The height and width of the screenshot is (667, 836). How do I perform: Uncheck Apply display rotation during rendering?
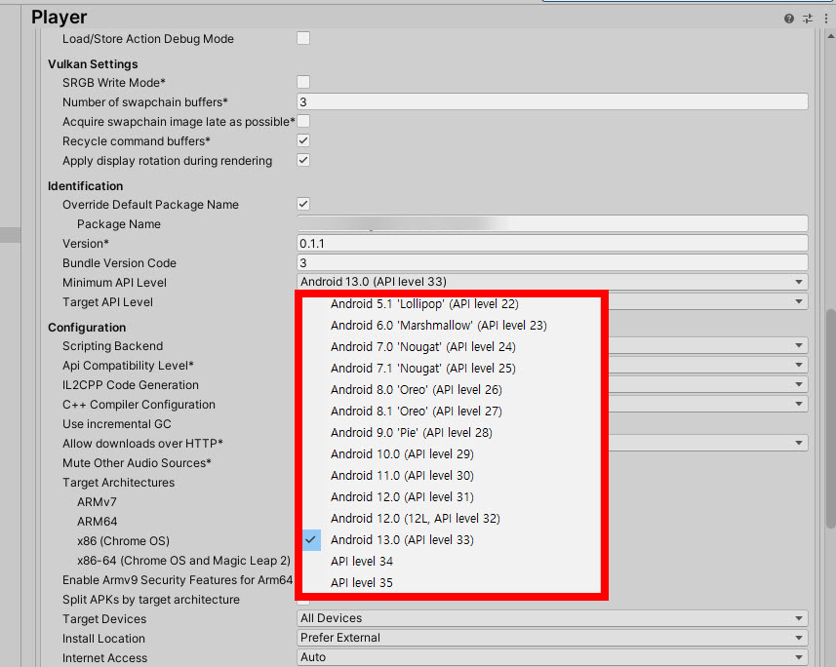303,161
